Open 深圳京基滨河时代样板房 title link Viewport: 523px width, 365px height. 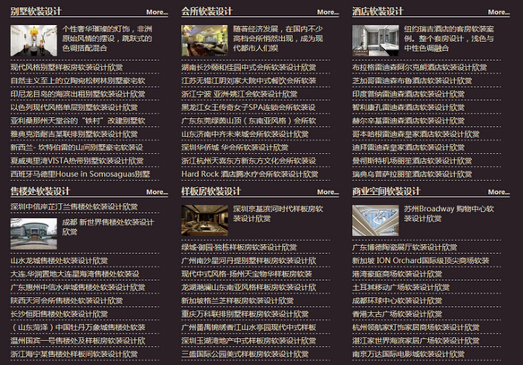(x=278, y=214)
